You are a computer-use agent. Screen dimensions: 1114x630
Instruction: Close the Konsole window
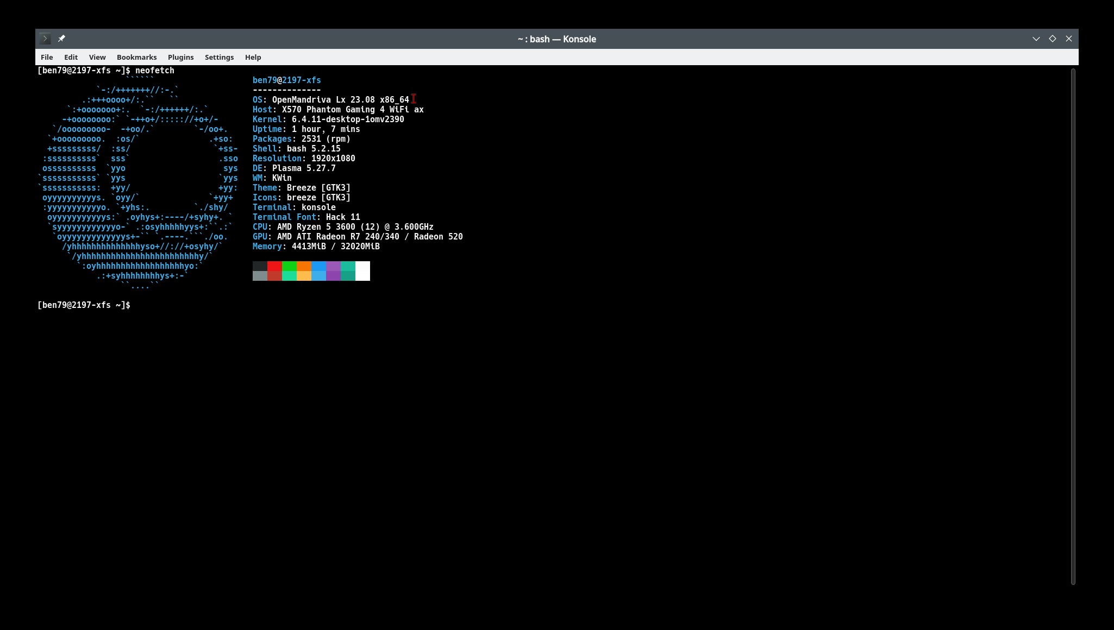(1068, 39)
